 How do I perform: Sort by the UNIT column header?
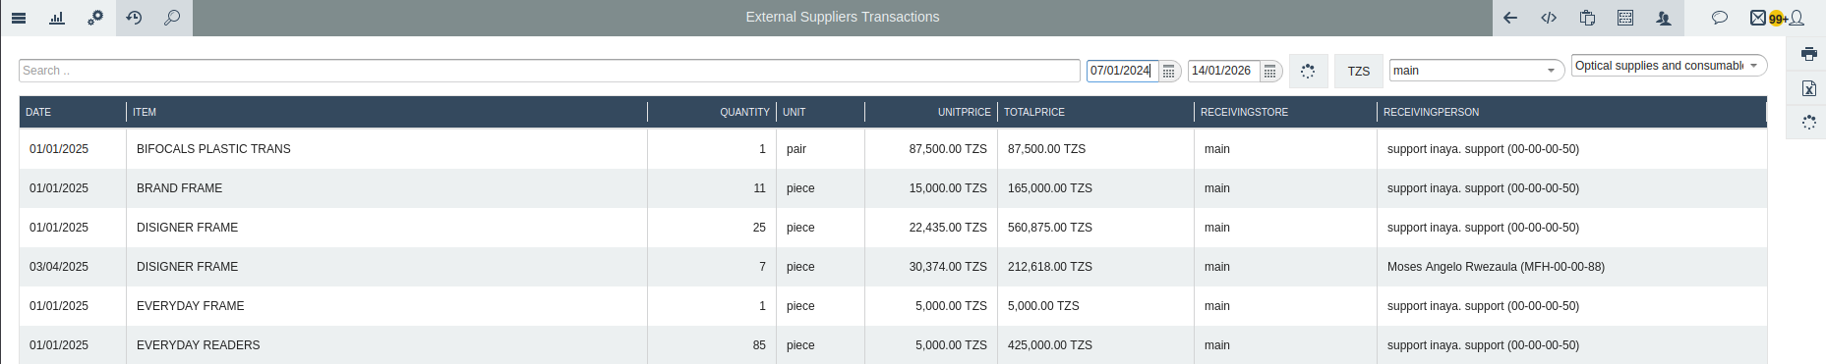820,112
